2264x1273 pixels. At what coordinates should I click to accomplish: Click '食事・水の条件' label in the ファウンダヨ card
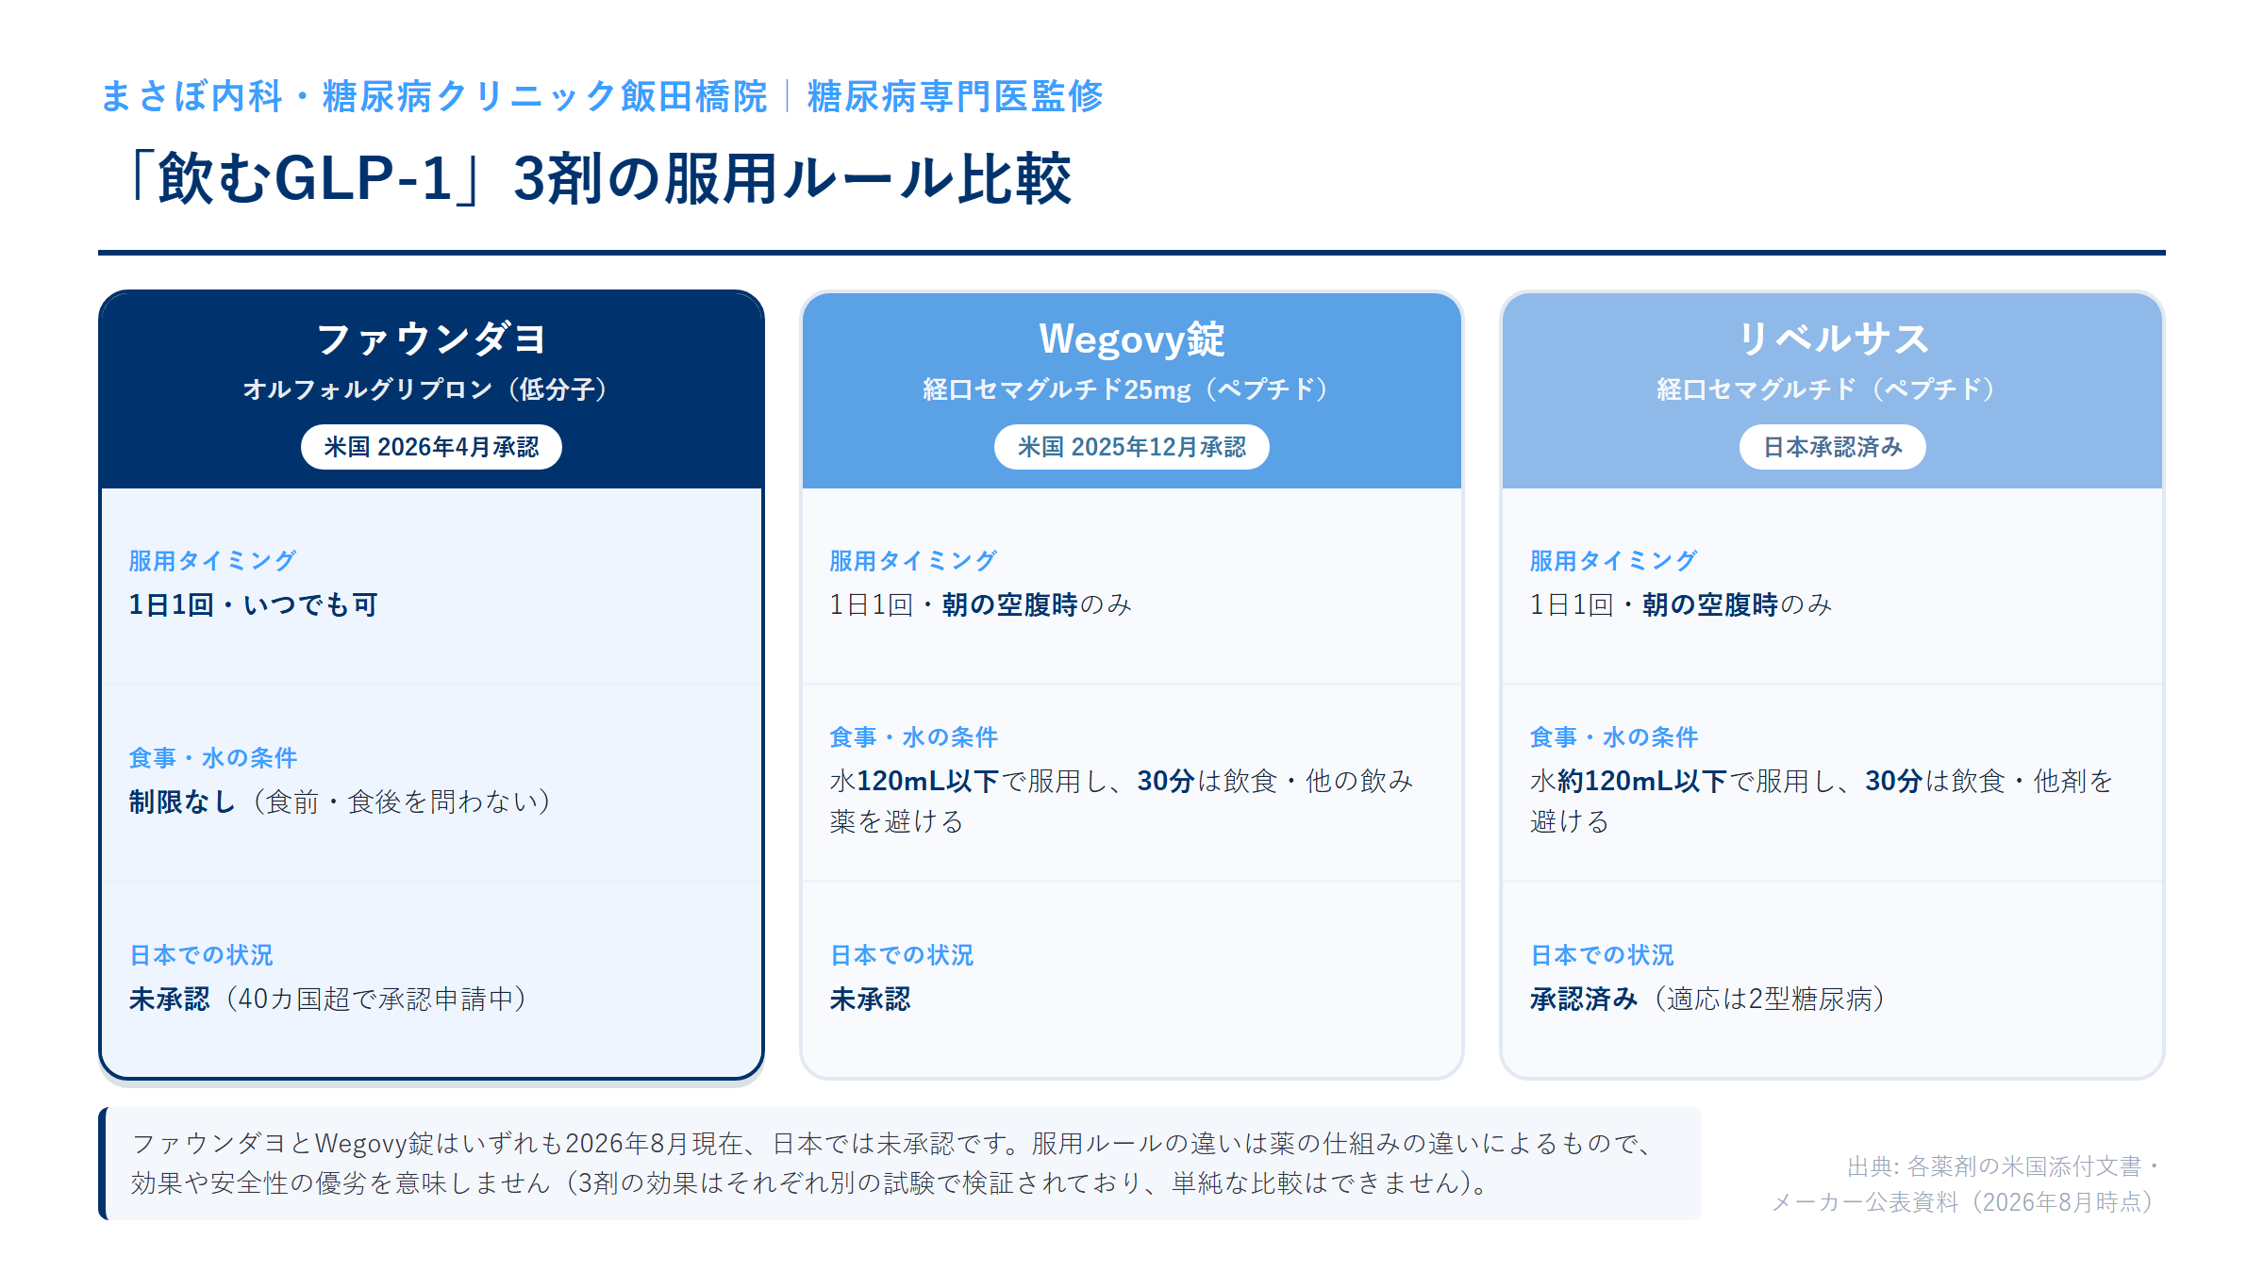pyautogui.click(x=212, y=758)
